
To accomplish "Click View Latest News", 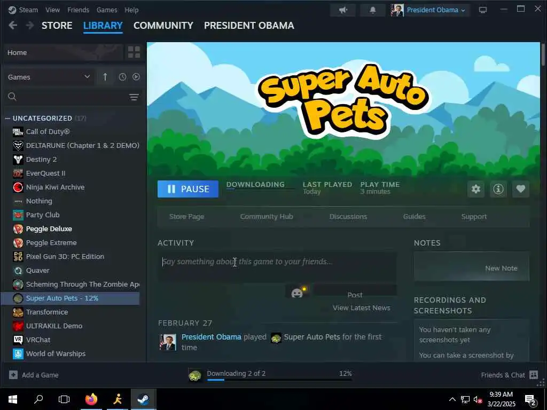I will pyautogui.click(x=362, y=308).
